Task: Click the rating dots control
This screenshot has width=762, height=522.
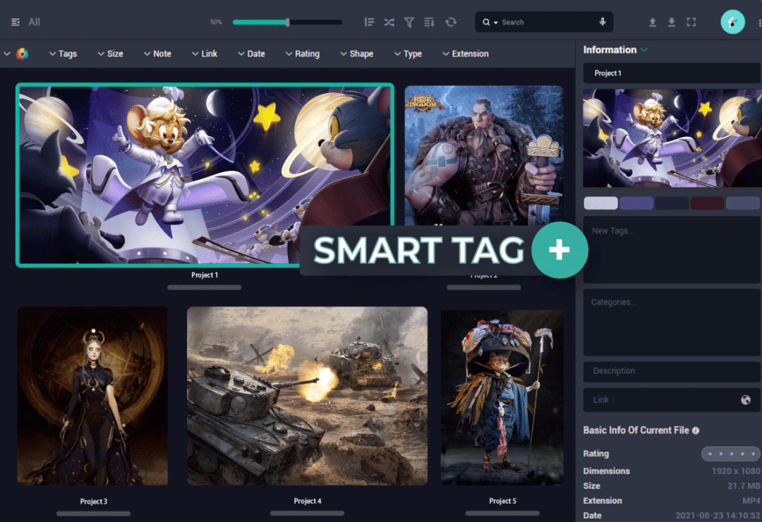Action: (x=731, y=454)
